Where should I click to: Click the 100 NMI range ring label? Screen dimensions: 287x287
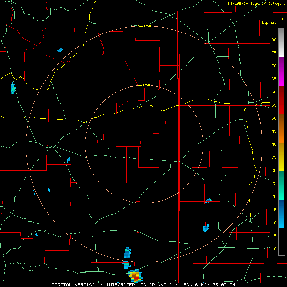144,26
